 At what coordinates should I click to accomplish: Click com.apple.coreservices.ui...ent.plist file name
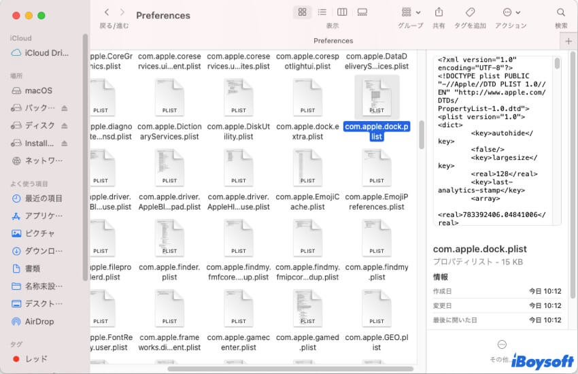pos(169,61)
